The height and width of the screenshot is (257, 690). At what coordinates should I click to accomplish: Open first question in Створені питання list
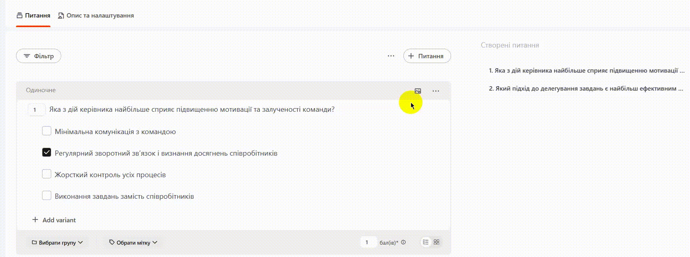(x=586, y=71)
